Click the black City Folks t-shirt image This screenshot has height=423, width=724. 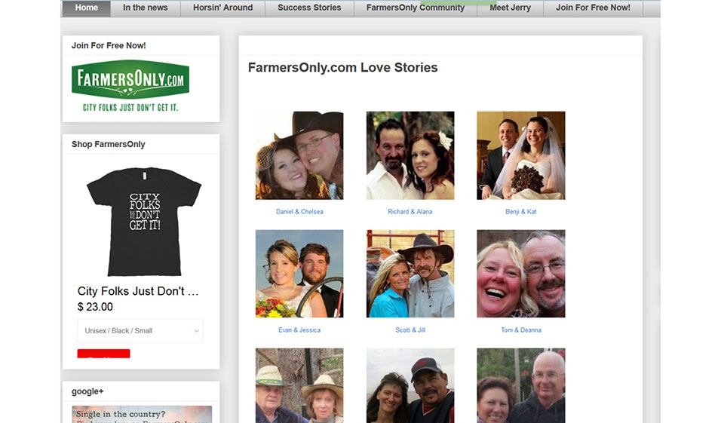(x=143, y=222)
